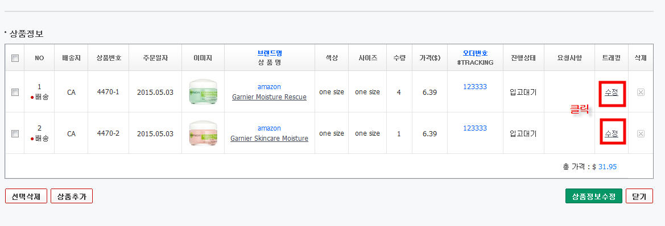This screenshot has height=226, width=665.
Task: Delete item 4470-1 using the X icon
Action: point(641,92)
